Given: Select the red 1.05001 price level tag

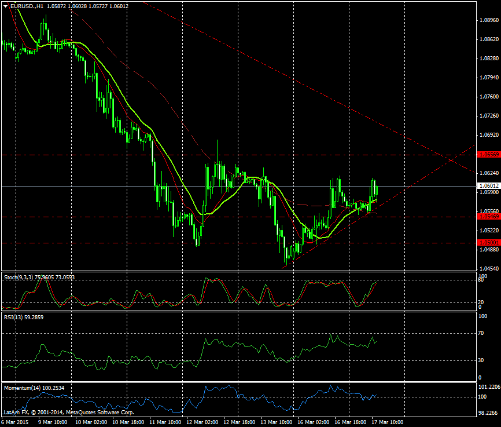Looking at the screenshot, I should pos(488,243).
